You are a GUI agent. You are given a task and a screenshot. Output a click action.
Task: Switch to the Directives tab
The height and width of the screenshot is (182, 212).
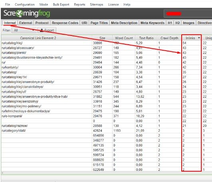204,23
